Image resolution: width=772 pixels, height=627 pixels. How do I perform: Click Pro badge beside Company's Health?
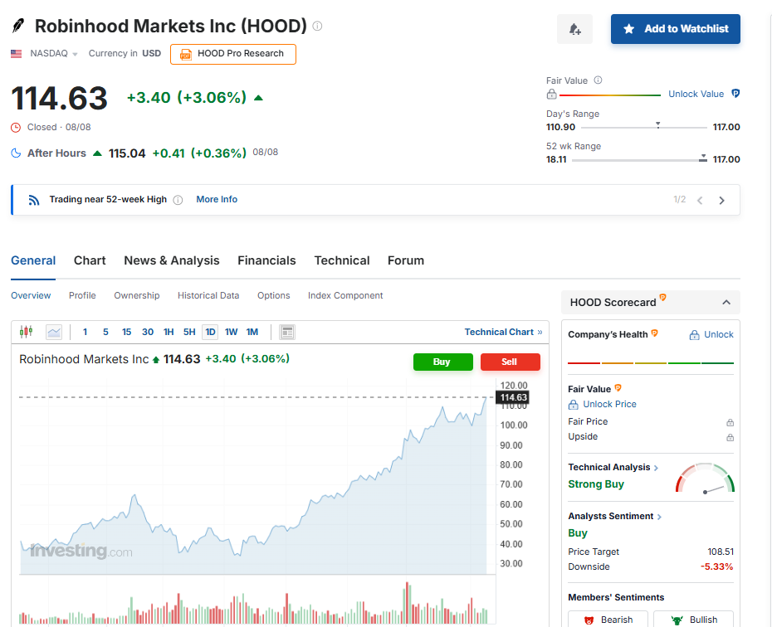coord(654,333)
